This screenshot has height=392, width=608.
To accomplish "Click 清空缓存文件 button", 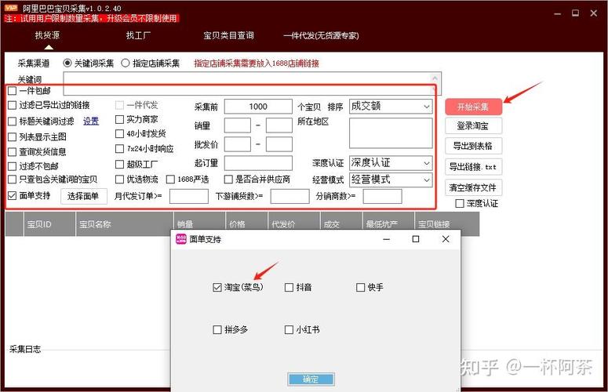I will click(x=473, y=187).
